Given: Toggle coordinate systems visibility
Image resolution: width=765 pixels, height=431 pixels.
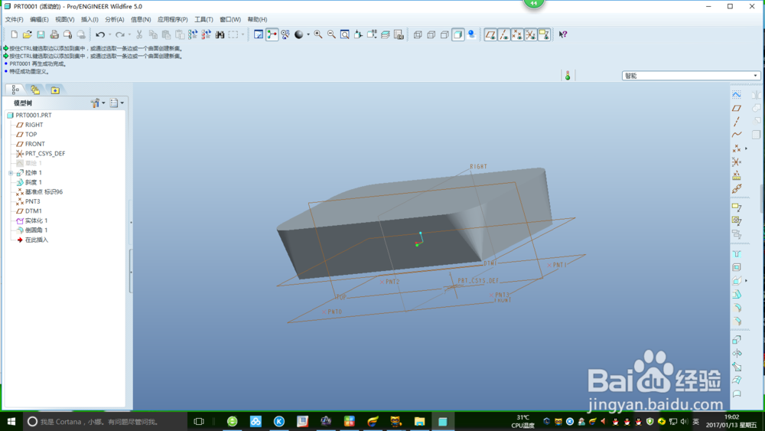Looking at the screenshot, I should click(531, 34).
